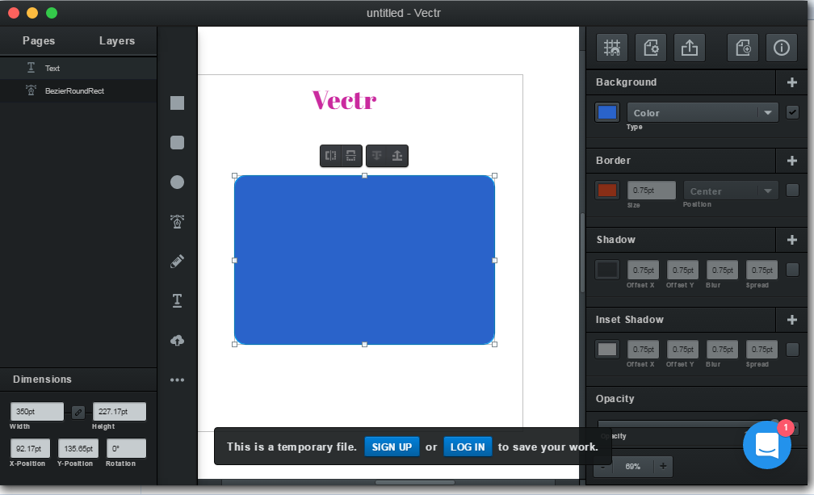Open the chat support bubble
This screenshot has width=814, height=495.
pyautogui.click(x=767, y=445)
